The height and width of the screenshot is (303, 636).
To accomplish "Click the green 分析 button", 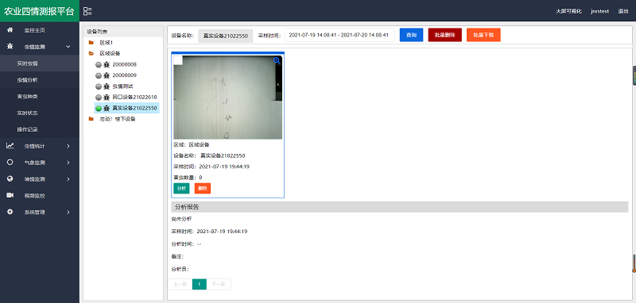I will click(x=181, y=189).
